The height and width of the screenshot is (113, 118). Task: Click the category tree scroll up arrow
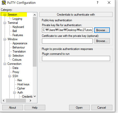tap(35, 15)
